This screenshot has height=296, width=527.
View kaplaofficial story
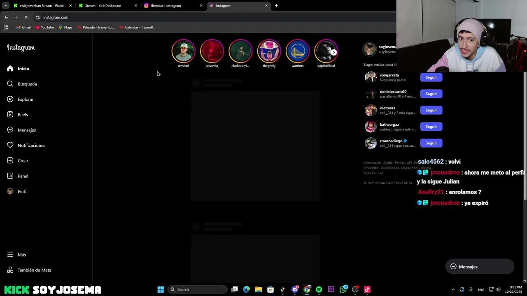coord(326,51)
